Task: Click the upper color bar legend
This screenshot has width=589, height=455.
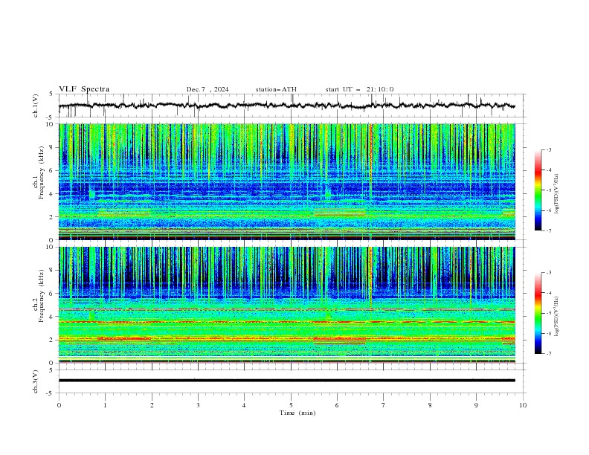Action: point(538,190)
